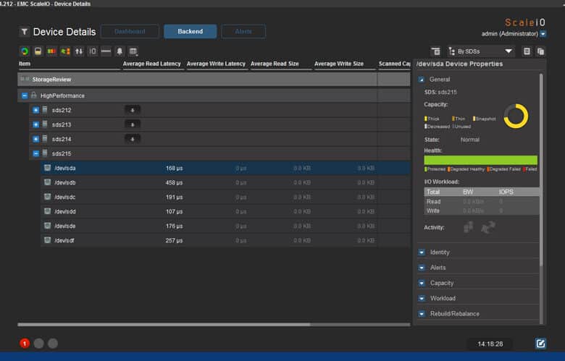The width and height of the screenshot is (565, 361).
Task: Select the IO workload toolbar icon
Action: 93,51
